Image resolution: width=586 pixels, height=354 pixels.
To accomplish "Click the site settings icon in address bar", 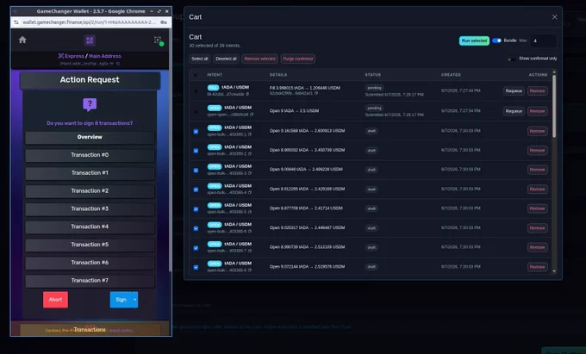I will click(16, 22).
